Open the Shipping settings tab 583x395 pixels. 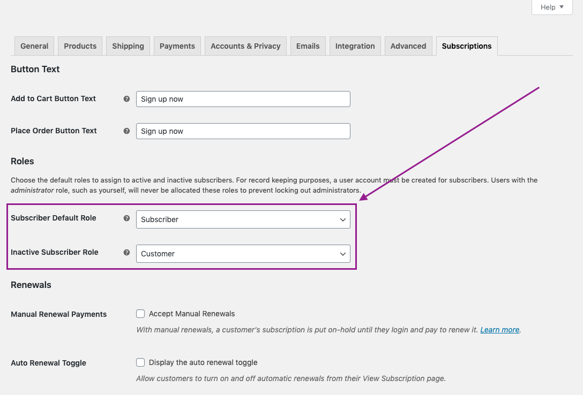pos(128,46)
